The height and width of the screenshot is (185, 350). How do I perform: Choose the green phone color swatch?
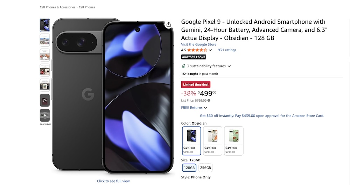(233, 141)
